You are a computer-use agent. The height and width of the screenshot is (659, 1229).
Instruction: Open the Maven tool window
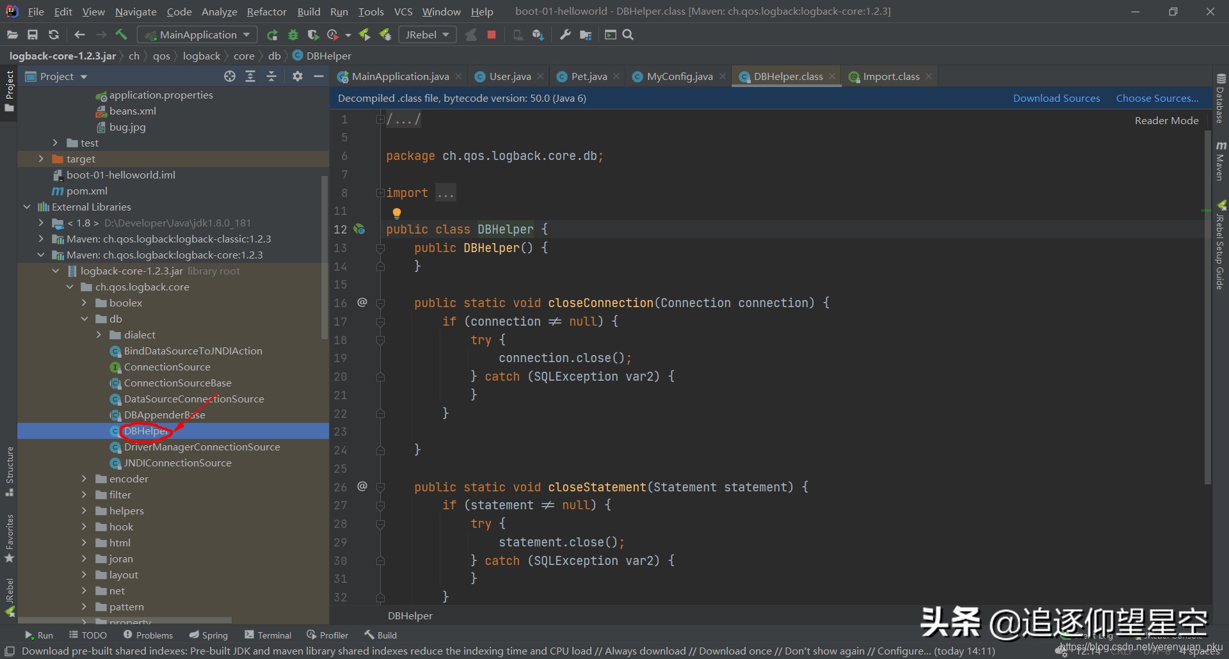[1221, 161]
